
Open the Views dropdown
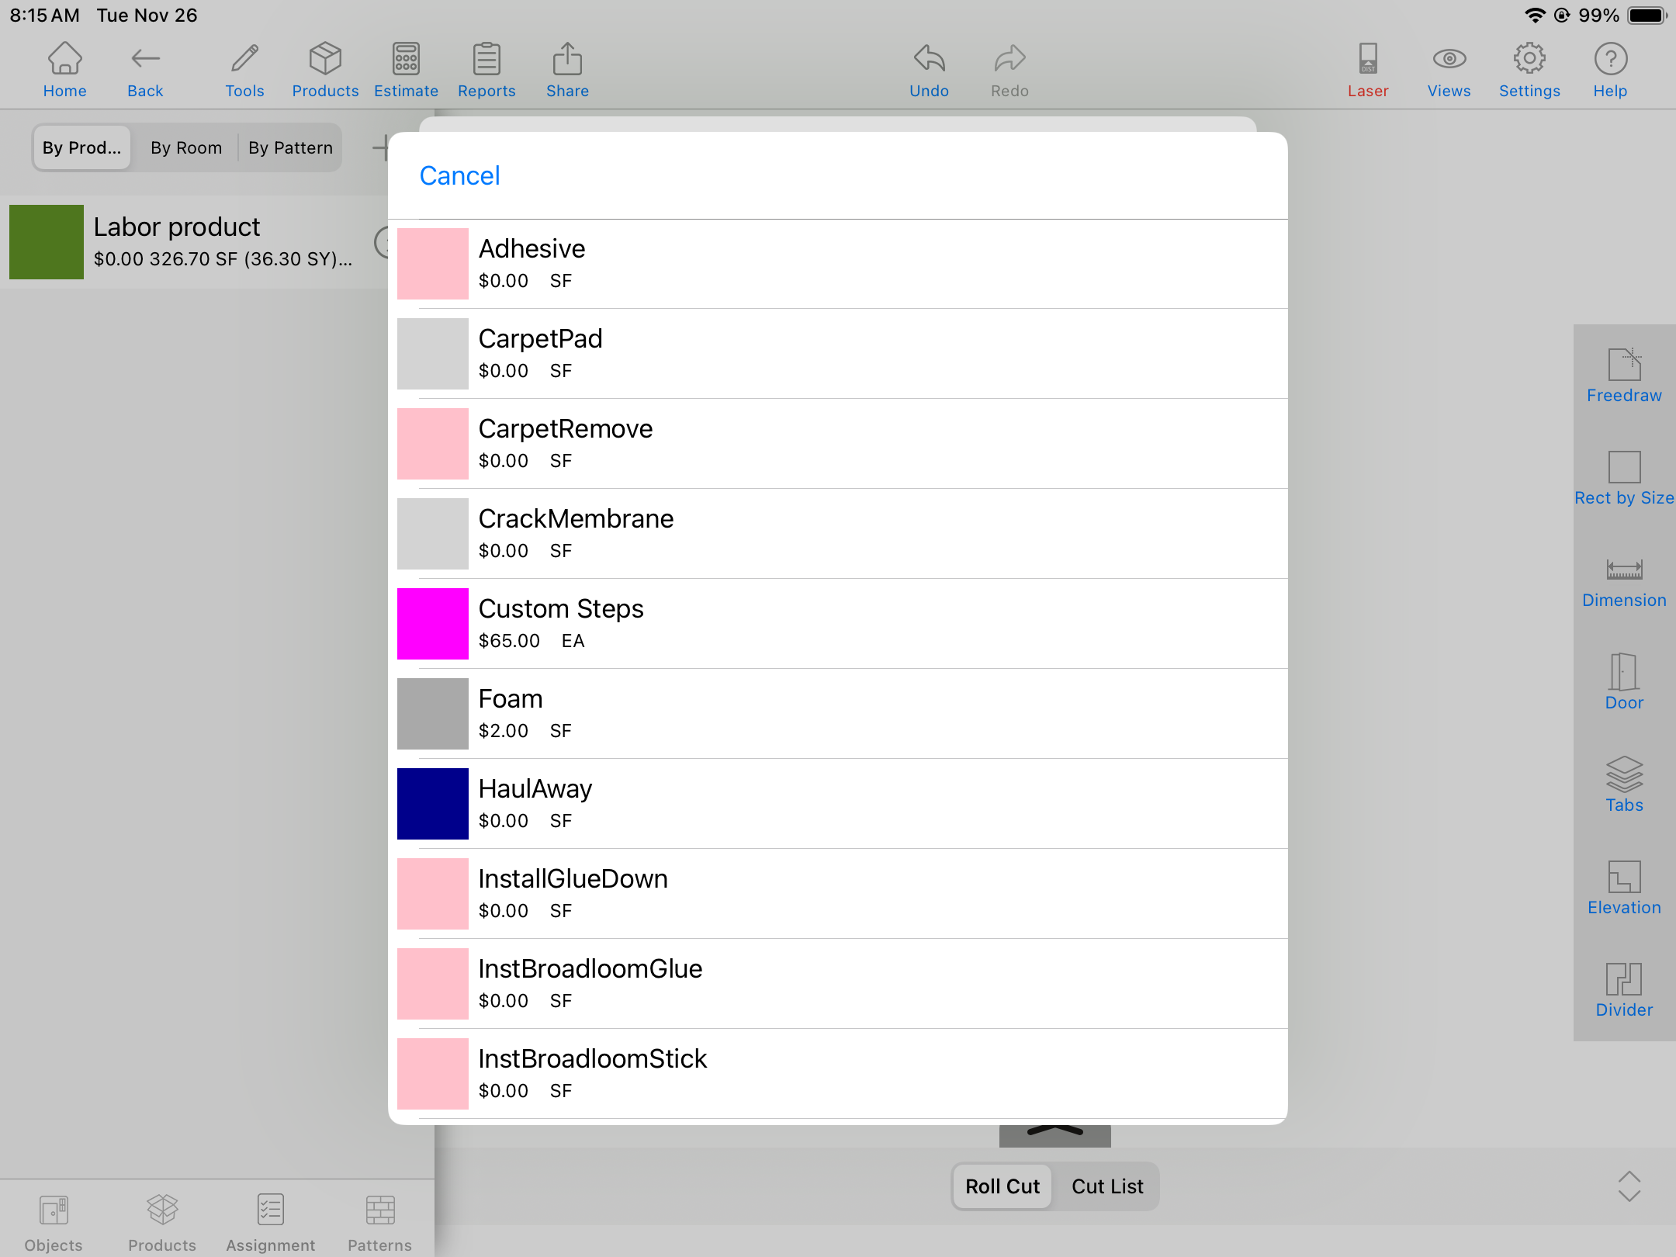(1448, 71)
